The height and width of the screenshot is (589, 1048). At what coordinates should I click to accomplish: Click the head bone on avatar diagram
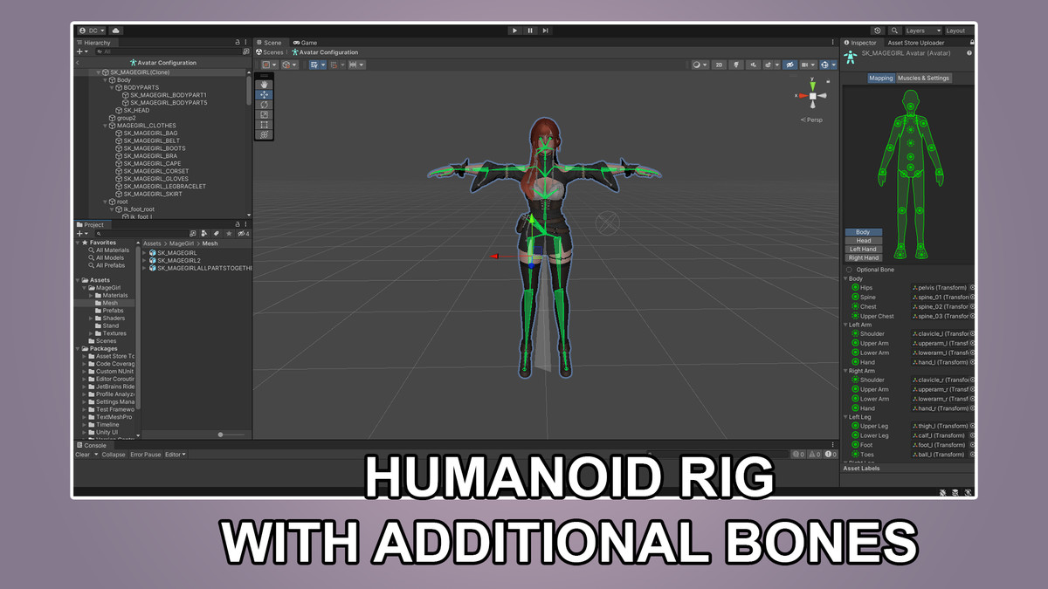coord(910,105)
